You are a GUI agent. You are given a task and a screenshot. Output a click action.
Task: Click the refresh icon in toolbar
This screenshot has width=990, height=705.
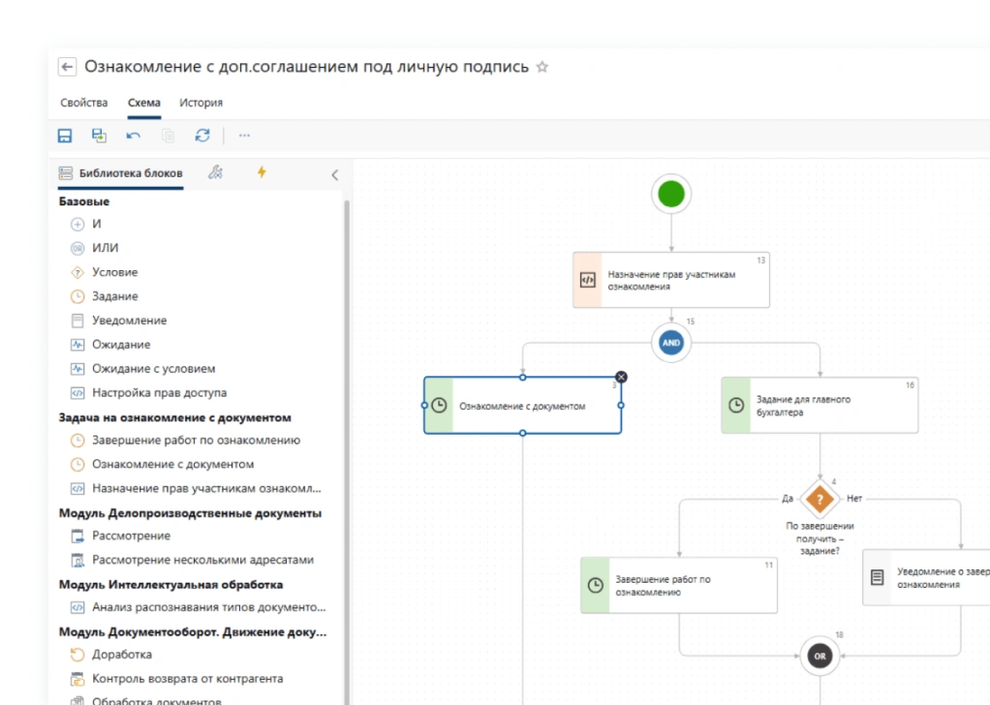point(201,136)
